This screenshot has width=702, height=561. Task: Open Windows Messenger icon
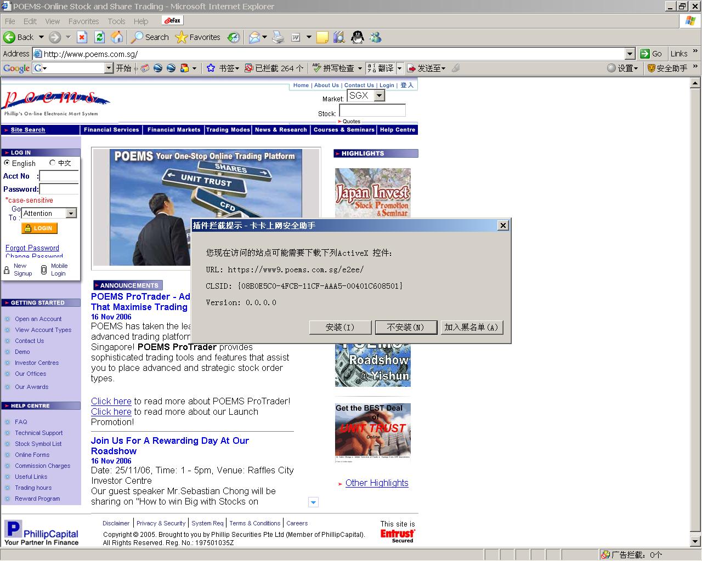click(376, 37)
